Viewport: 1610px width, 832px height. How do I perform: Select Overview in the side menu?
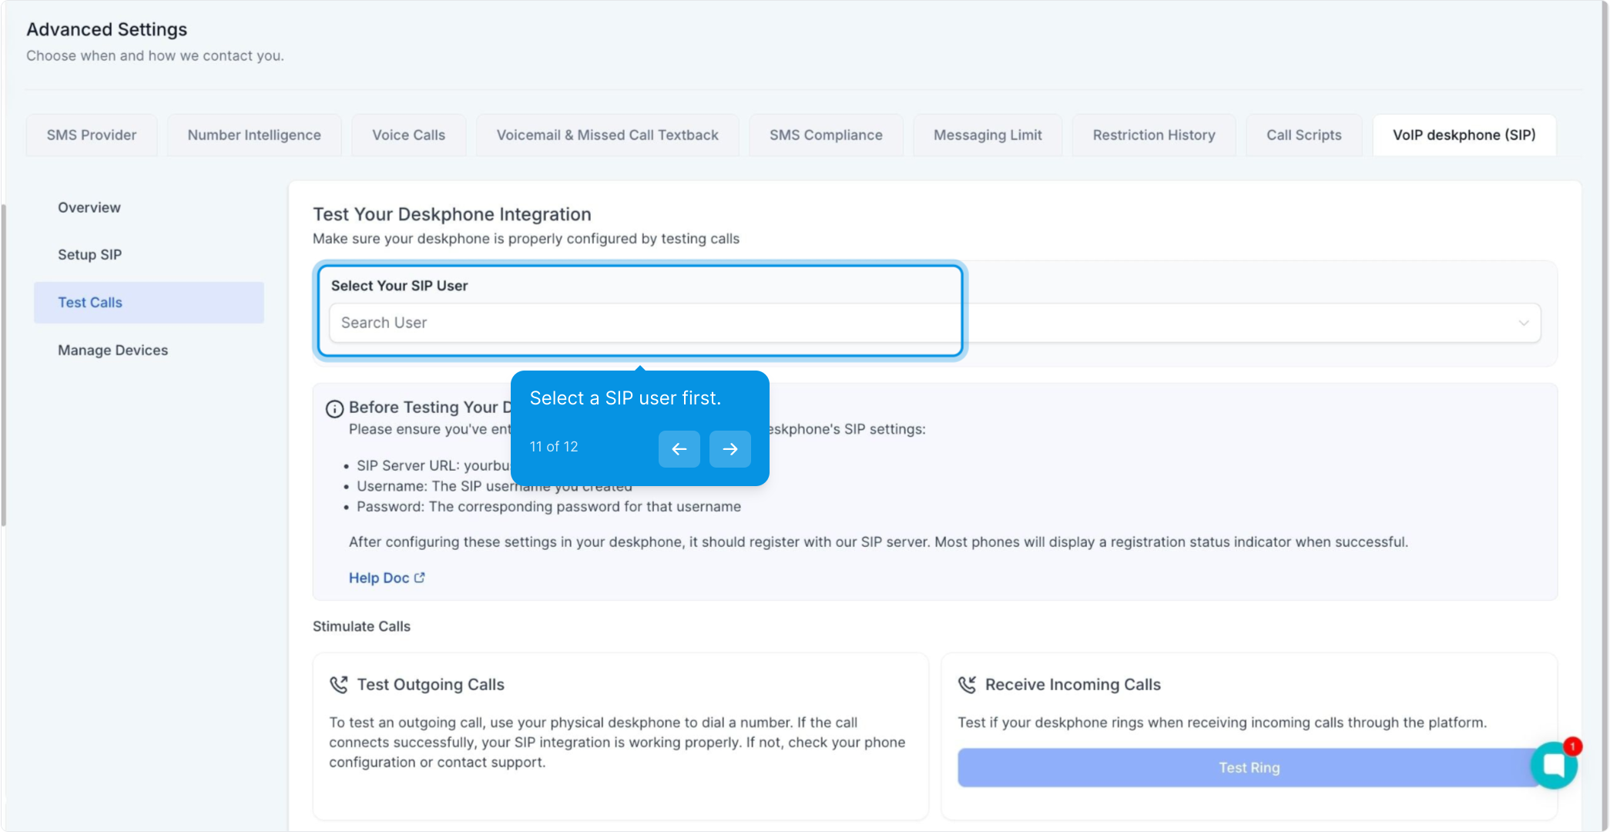pyautogui.click(x=89, y=207)
